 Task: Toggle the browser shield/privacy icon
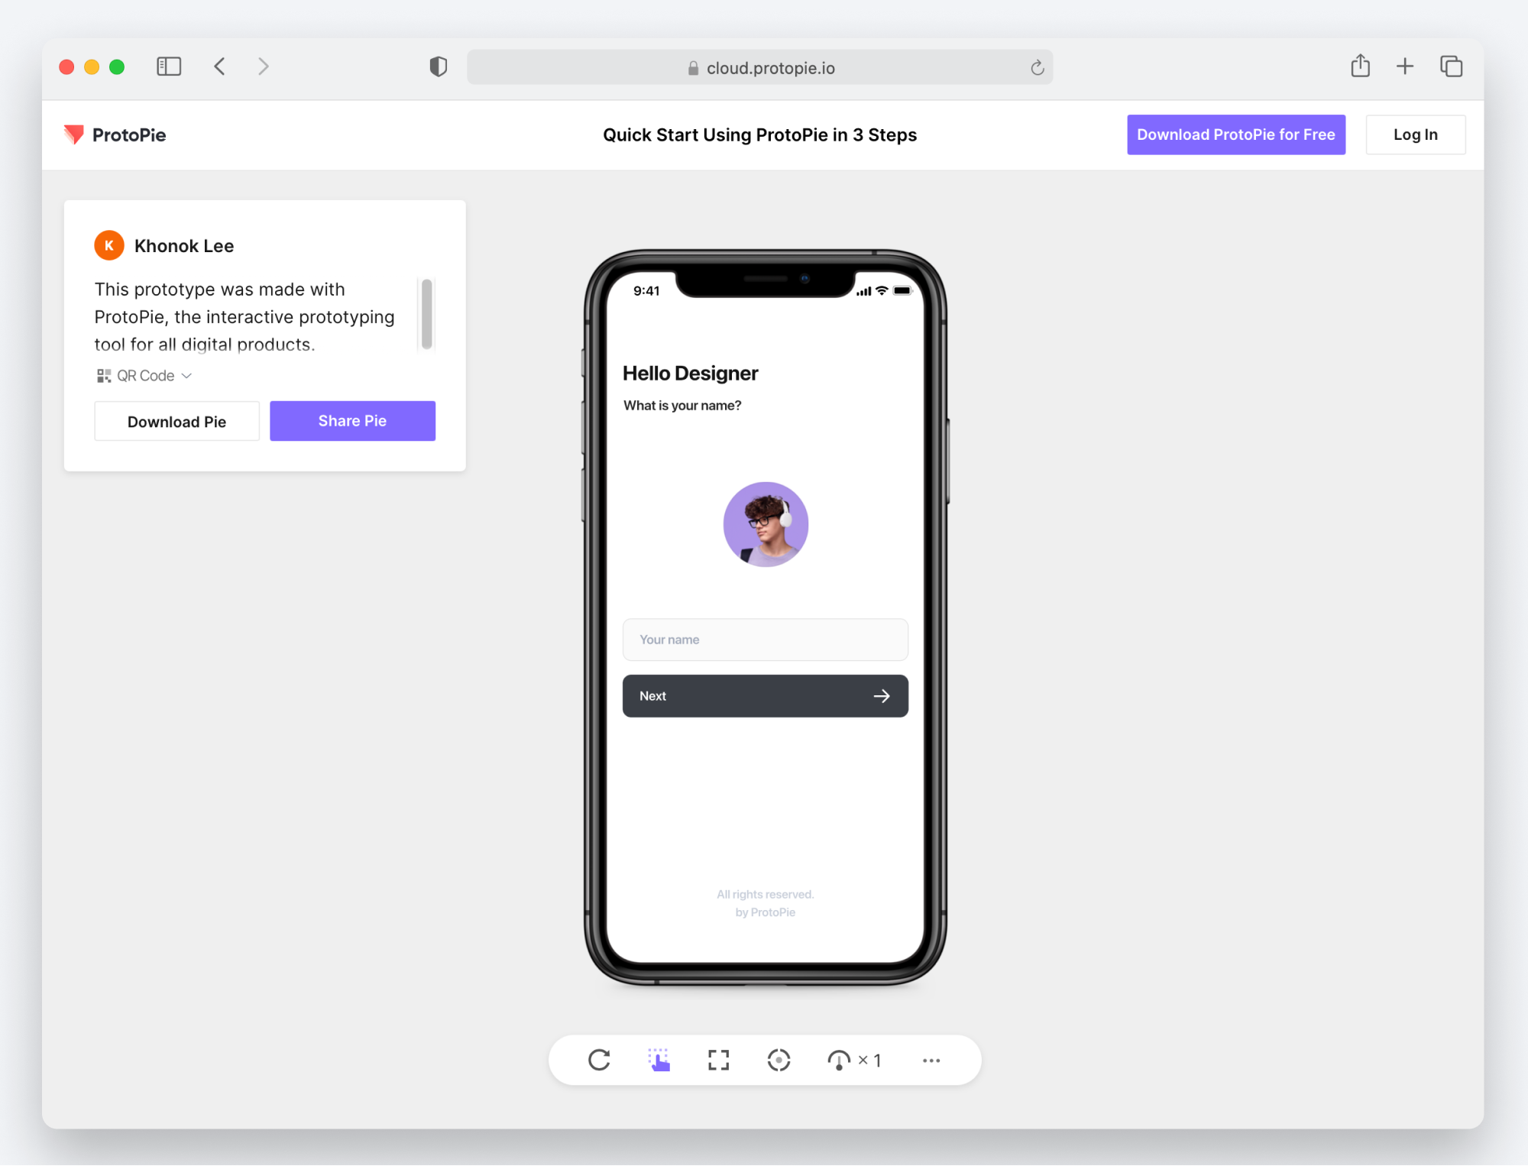[437, 67]
